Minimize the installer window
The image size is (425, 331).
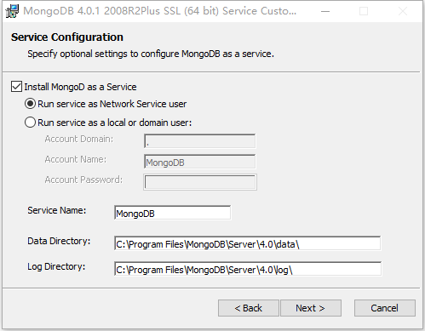pyautogui.click(x=325, y=11)
